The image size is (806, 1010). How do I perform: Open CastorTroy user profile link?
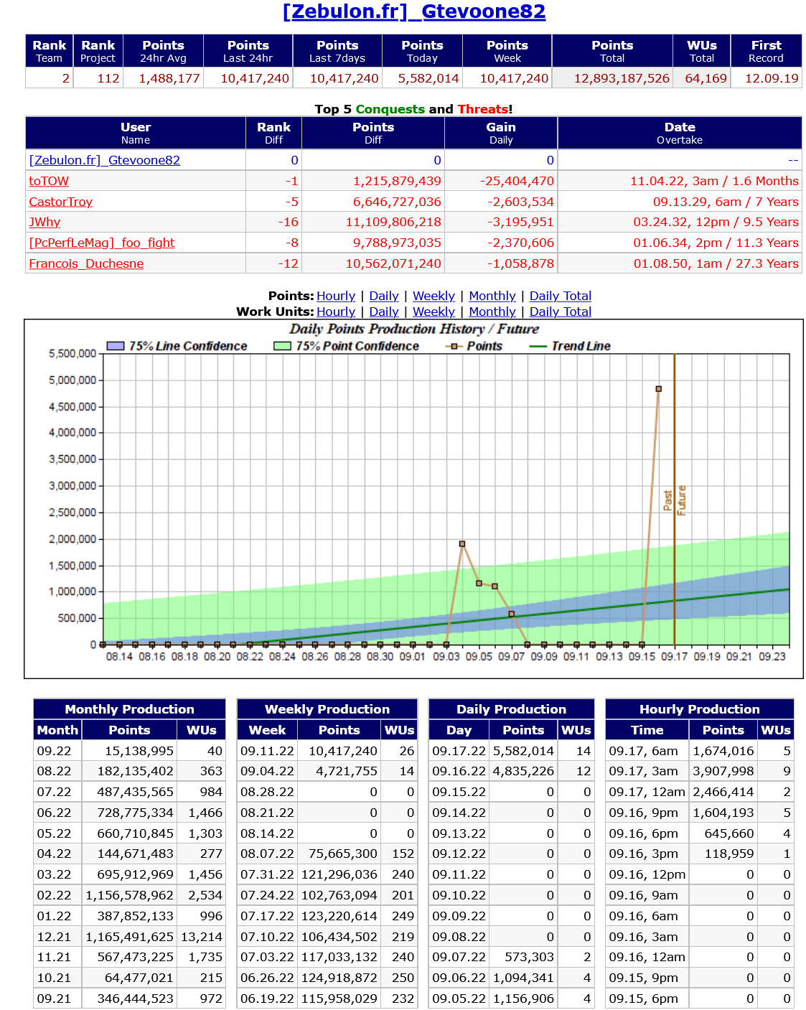[60, 202]
